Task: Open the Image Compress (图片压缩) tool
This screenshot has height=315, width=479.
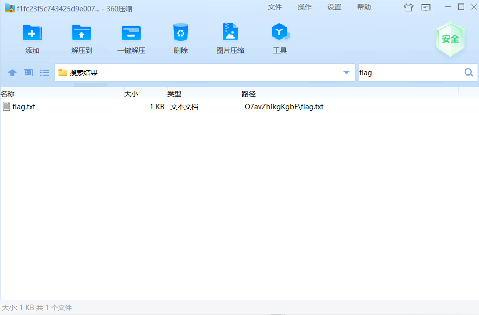Action: 230,32
